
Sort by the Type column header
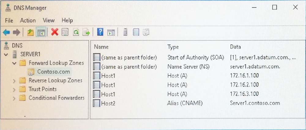click(173, 47)
